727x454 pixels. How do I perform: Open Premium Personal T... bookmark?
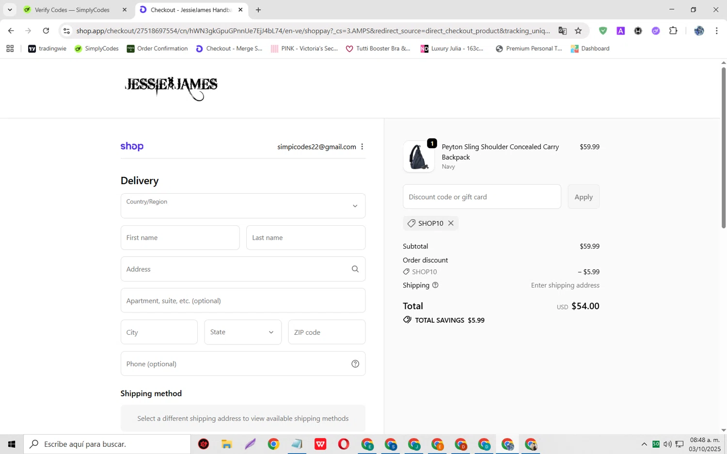pos(529,48)
